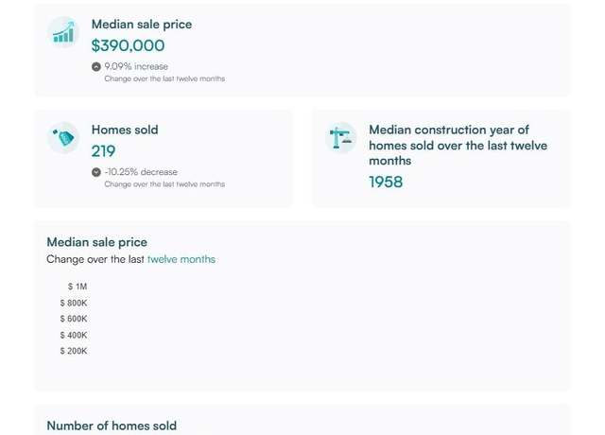Image resolution: width=605 pixels, height=435 pixels.
Task: Click the 219 homes sold value
Action: tap(103, 151)
